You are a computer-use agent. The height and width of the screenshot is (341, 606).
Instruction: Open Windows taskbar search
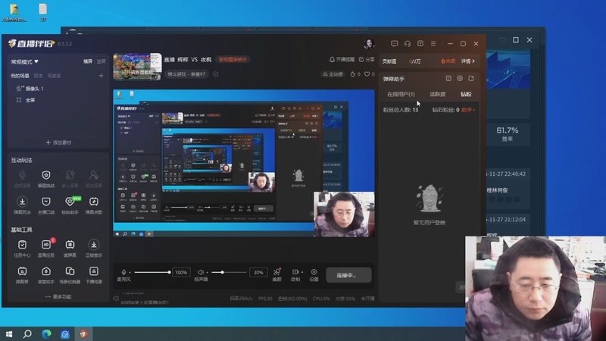[27, 333]
